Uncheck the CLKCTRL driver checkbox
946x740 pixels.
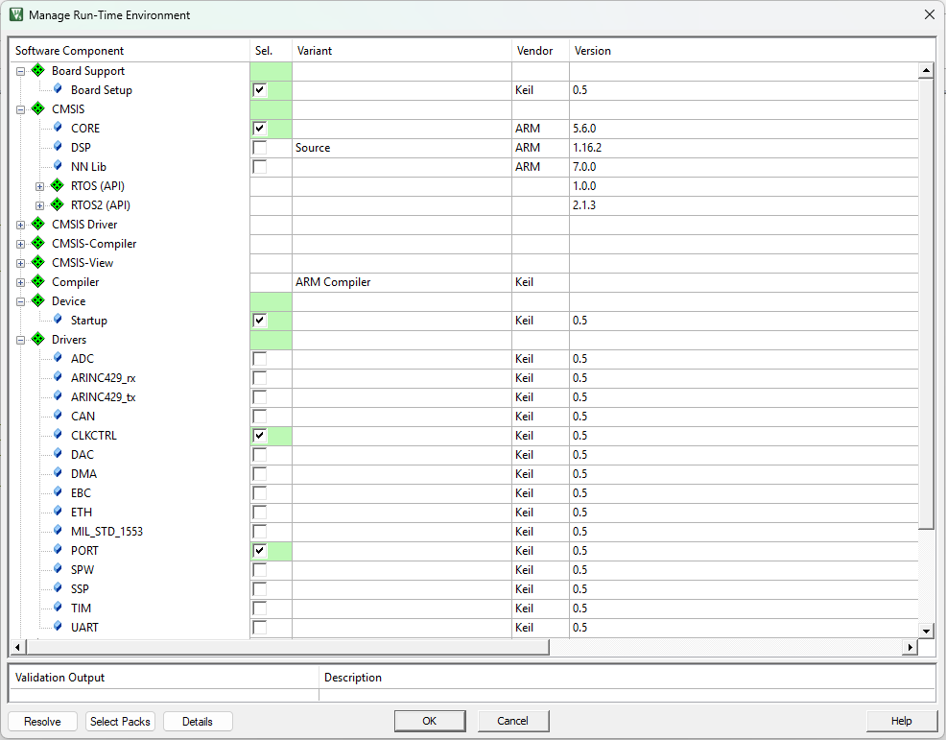[x=260, y=436]
